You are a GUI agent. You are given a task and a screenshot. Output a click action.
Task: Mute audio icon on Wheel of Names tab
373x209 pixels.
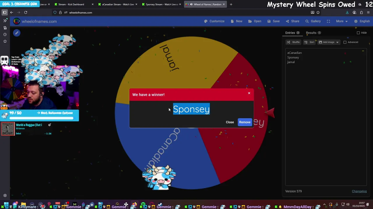191,4
